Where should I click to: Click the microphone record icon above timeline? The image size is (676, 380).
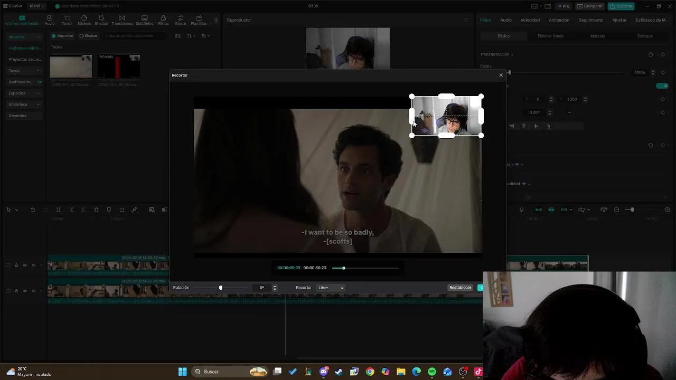coord(521,210)
